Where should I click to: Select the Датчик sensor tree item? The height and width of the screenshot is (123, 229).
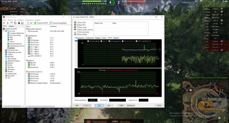[11, 48]
